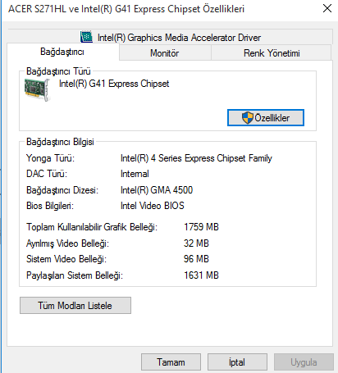This screenshot has height=373, width=338.
Task: Click Paylaşılan Sistem Belleği label
Action: click(75, 275)
